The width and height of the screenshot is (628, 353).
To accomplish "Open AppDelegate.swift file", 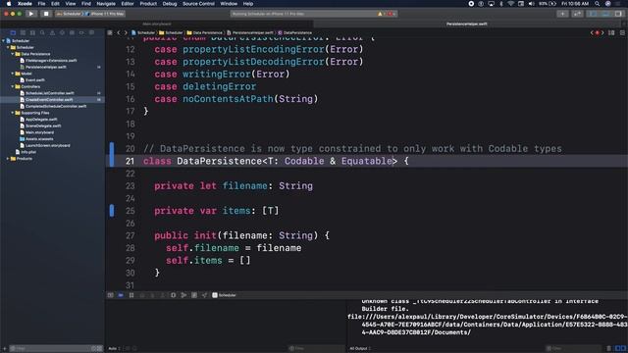I will [x=38, y=120].
